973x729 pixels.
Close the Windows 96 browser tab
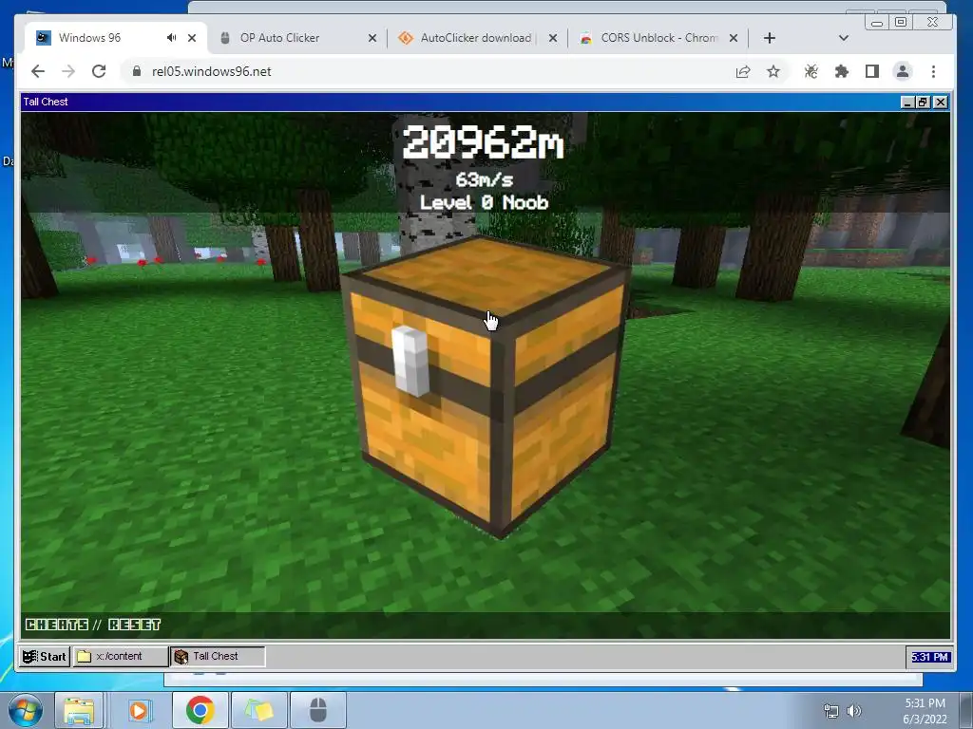(x=192, y=38)
